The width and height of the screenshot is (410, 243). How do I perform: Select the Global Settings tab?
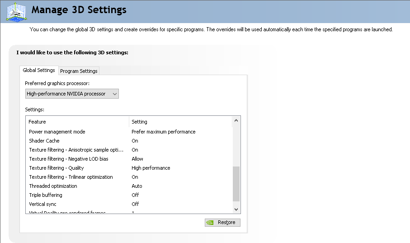[39, 71]
